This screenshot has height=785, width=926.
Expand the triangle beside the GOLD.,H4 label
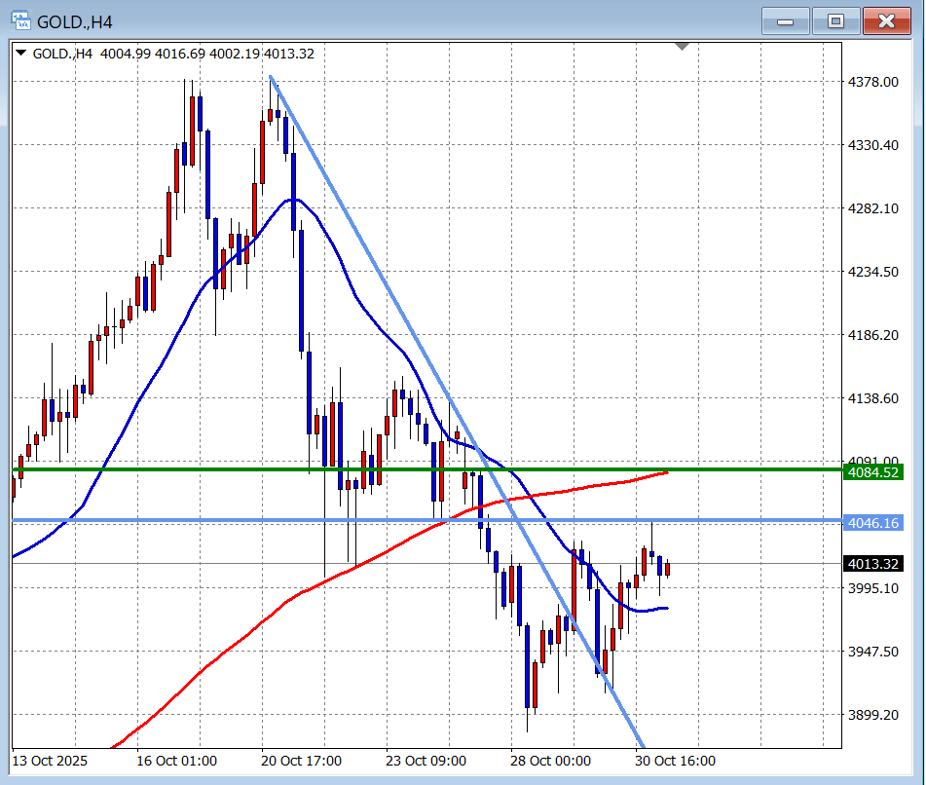pyautogui.click(x=21, y=54)
